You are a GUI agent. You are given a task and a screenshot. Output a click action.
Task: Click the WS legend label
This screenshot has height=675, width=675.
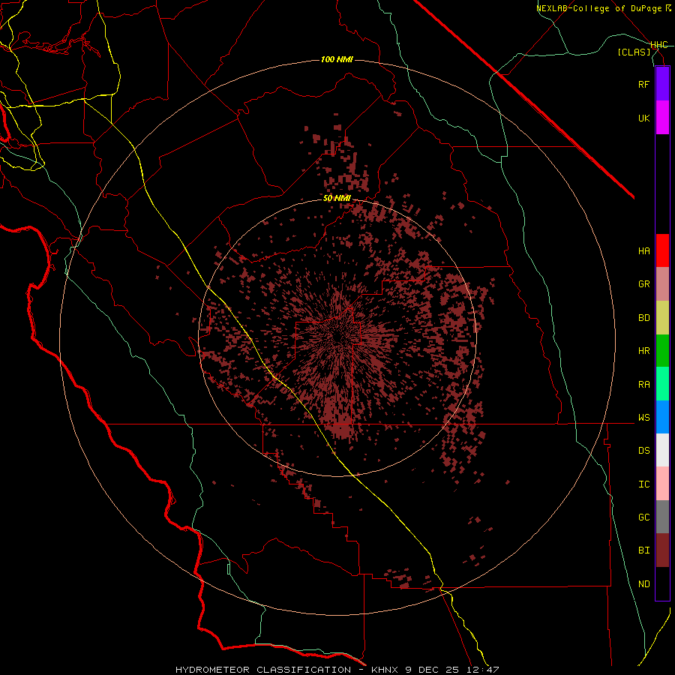[643, 418]
